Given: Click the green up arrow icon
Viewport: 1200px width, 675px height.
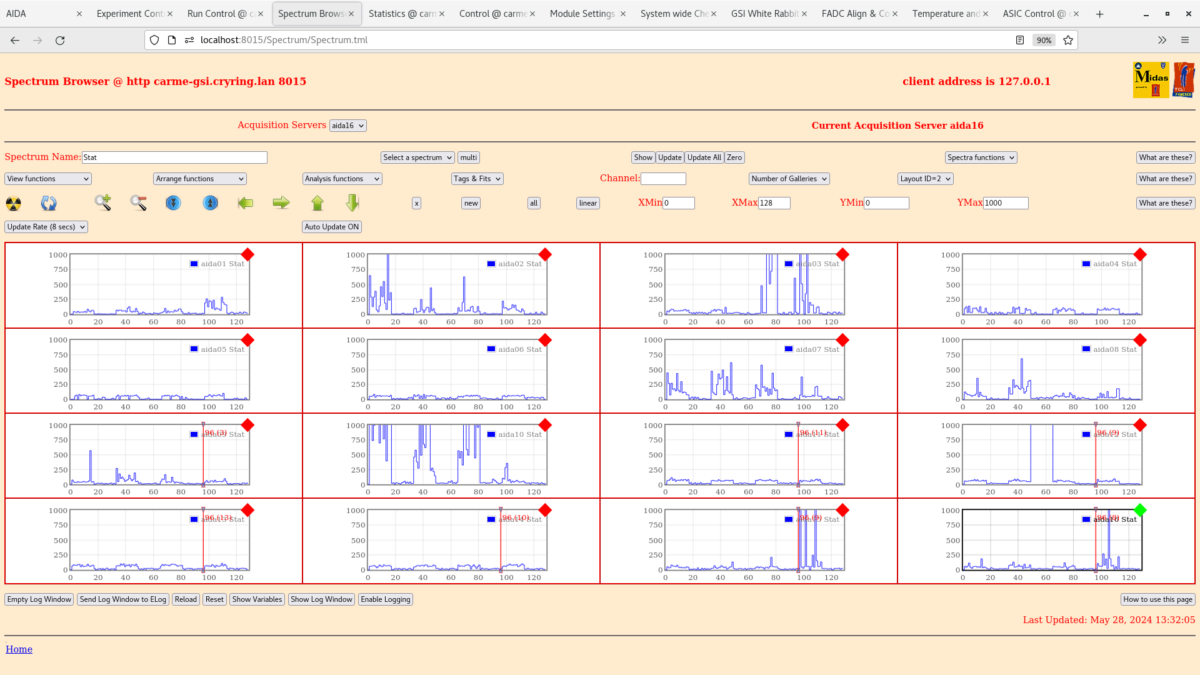Looking at the screenshot, I should 317,203.
